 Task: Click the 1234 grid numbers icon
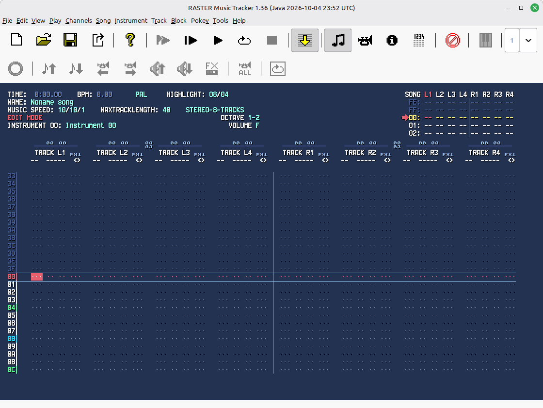[419, 40]
